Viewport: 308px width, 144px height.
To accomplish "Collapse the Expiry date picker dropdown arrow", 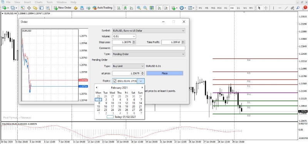I will point(141,81).
